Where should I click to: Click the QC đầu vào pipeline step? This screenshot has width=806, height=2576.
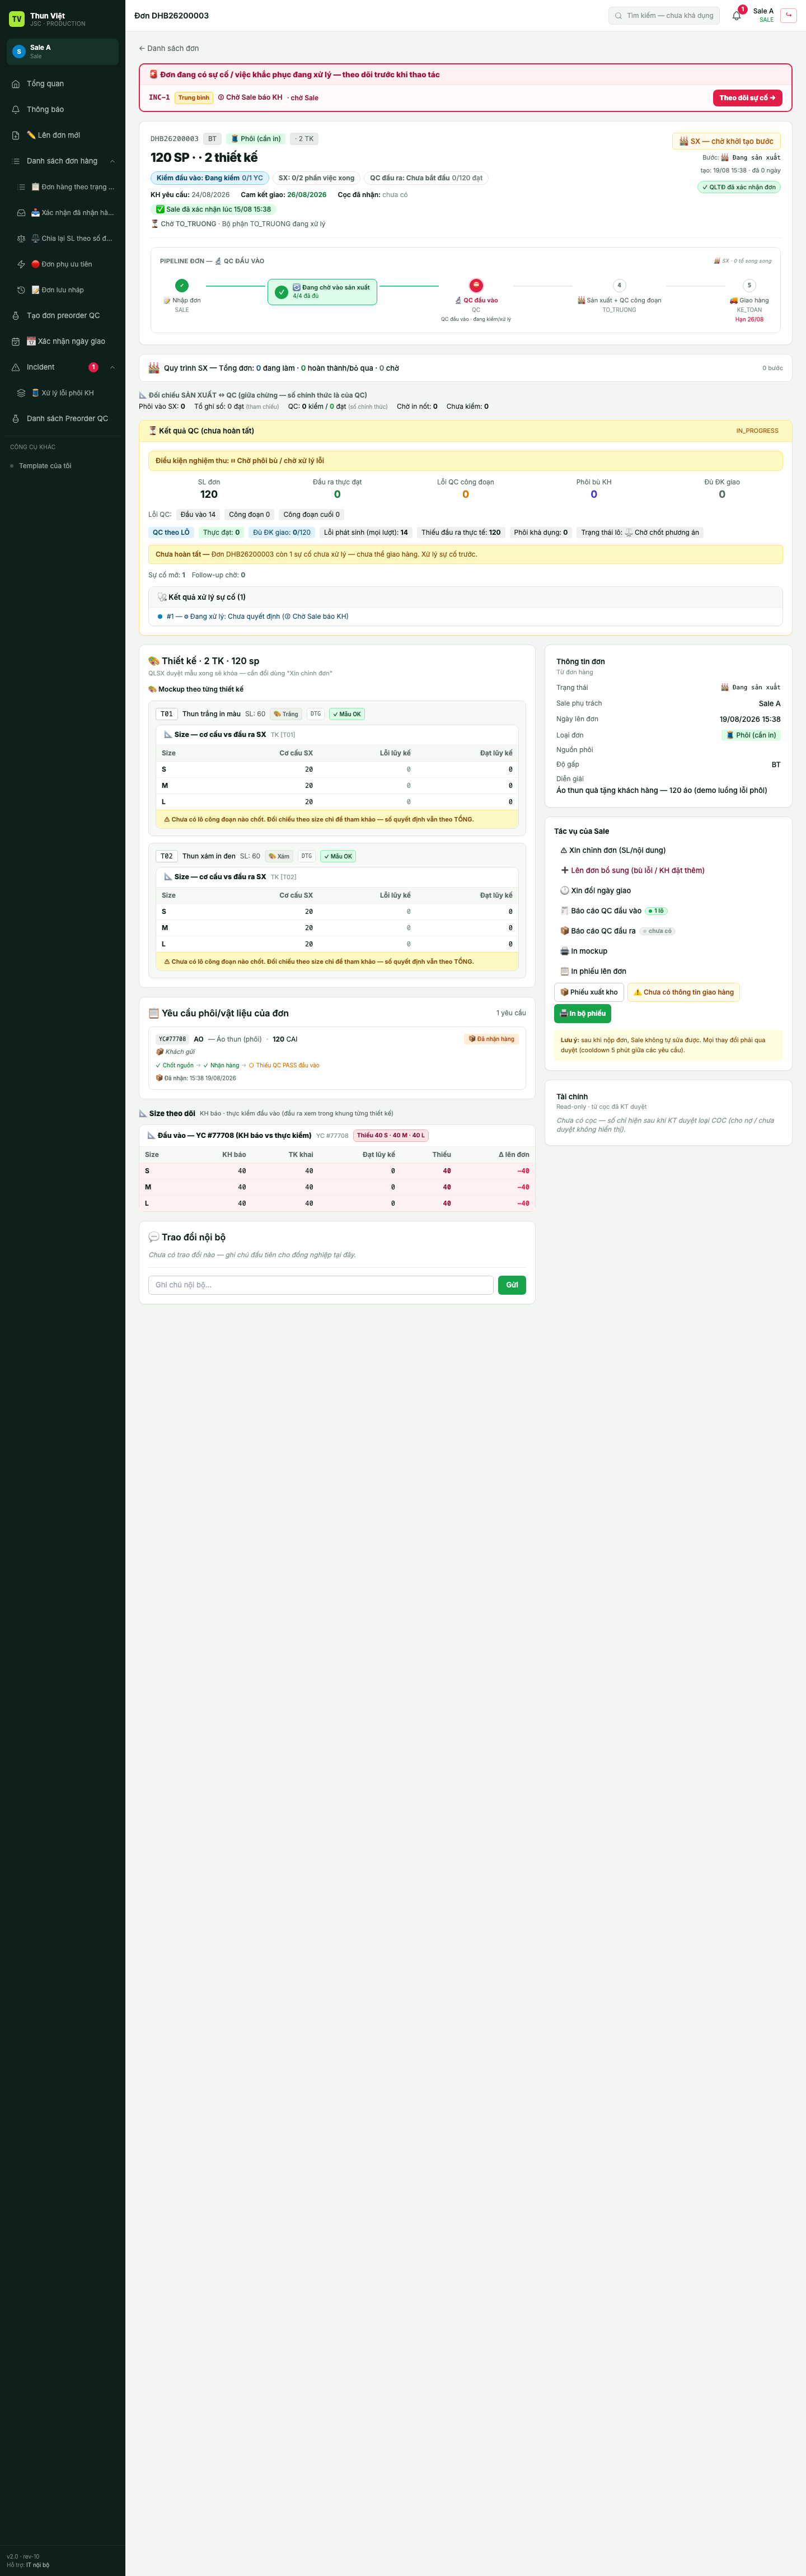[x=476, y=301]
